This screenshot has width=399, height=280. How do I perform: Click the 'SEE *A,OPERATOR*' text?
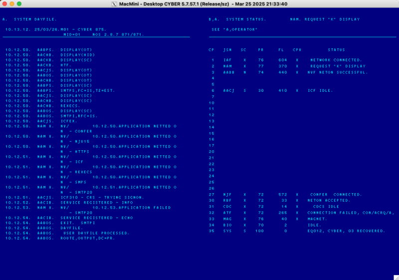click(234, 29)
